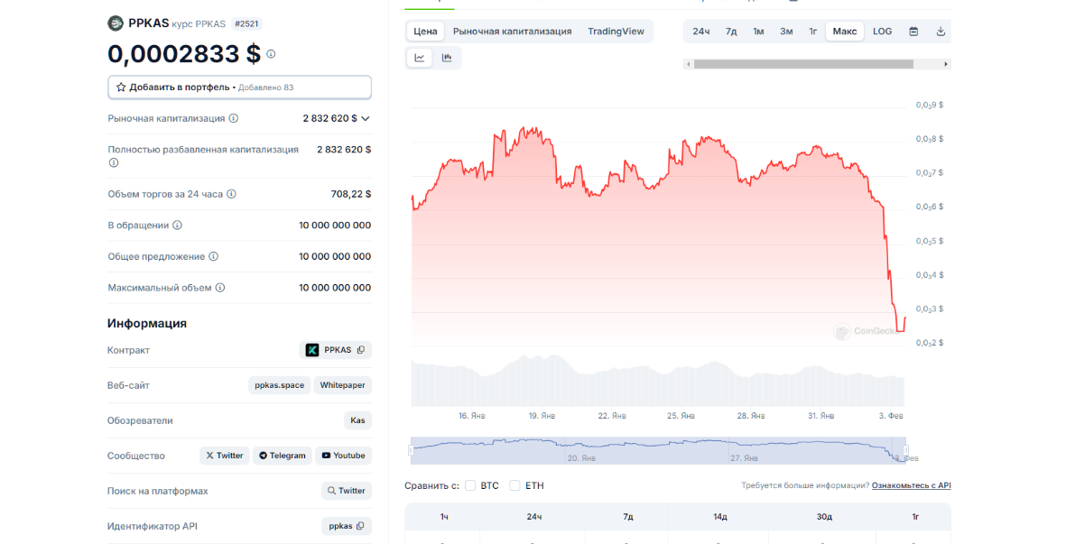This screenshot has height=544, width=1075.
Task: Show info for Рыночная капитализация
Action: 234,118
